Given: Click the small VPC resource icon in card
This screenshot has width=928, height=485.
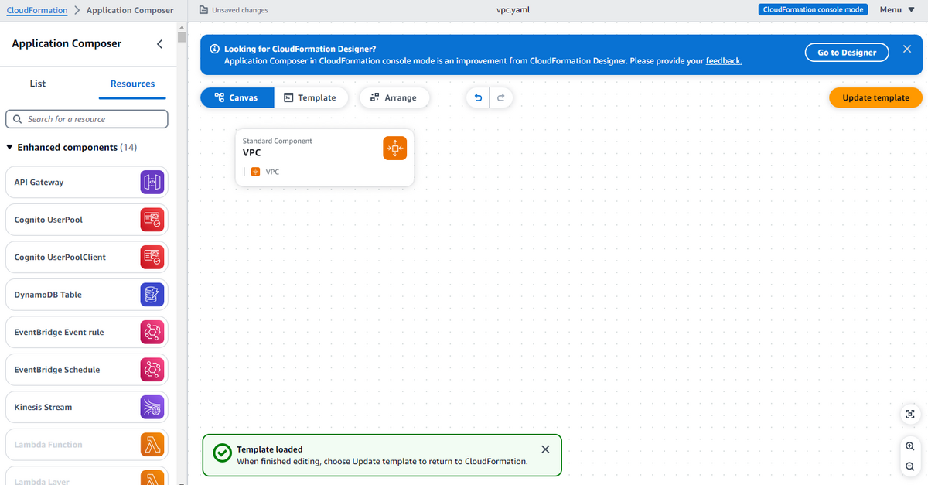Looking at the screenshot, I should pos(255,172).
